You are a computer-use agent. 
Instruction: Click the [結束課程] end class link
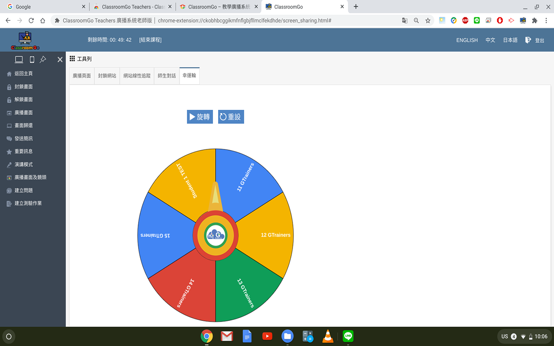pyautogui.click(x=150, y=40)
